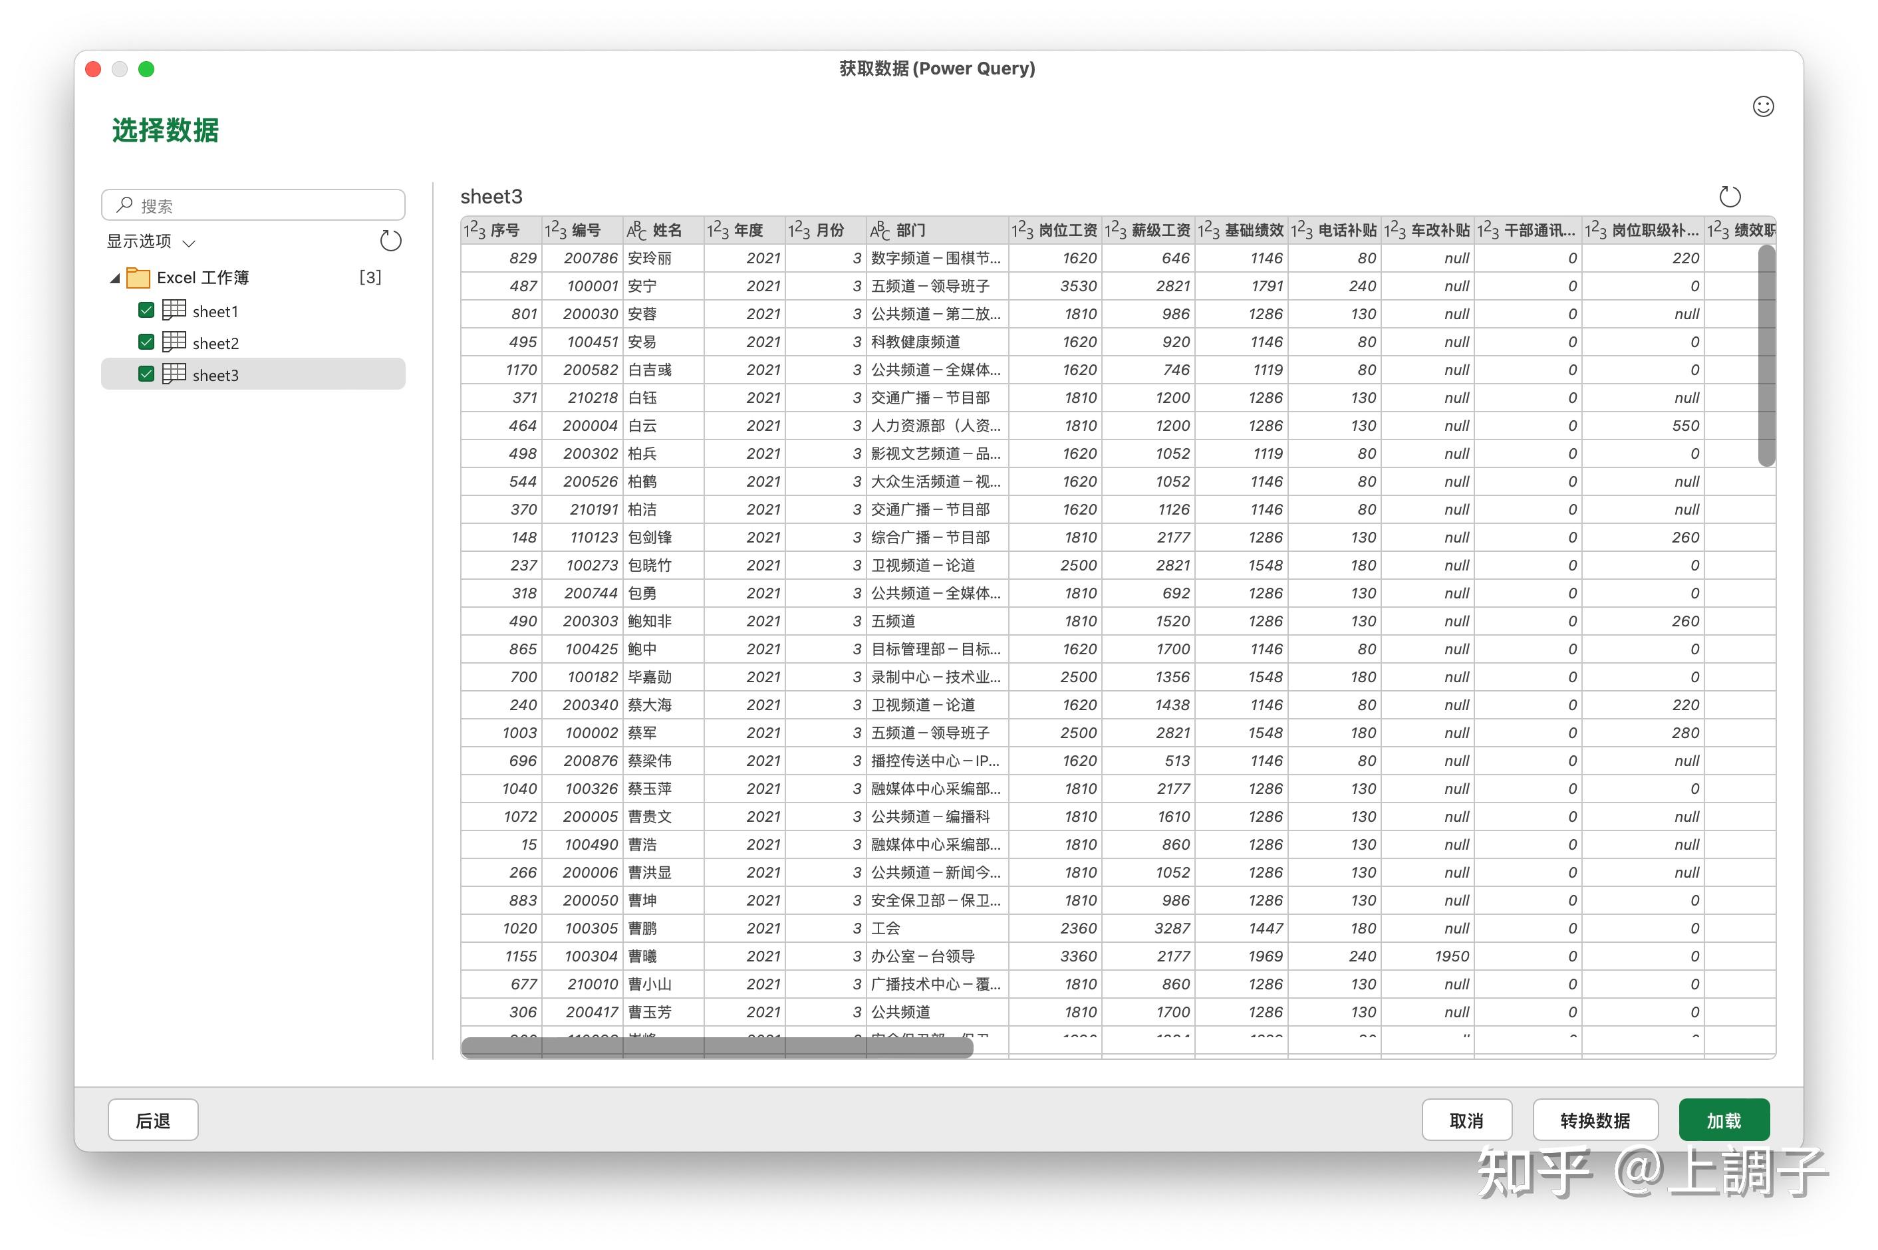Click the 部门 column ABC type icon
The width and height of the screenshot is (1878, 1250).
coord(879,231)
